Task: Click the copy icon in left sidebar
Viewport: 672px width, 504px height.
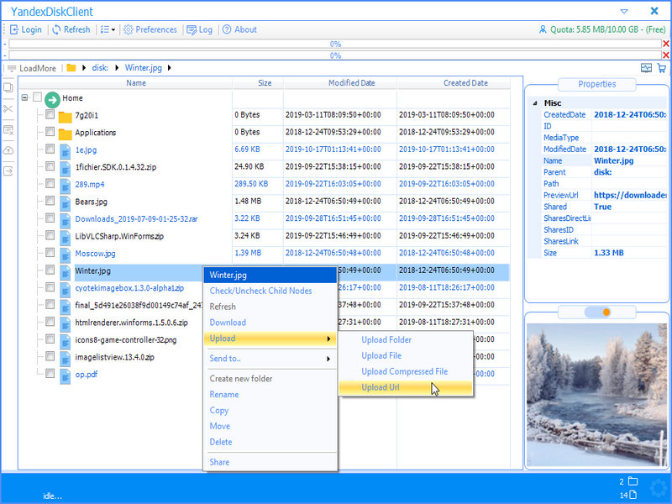Action: [x=8, y=87]
